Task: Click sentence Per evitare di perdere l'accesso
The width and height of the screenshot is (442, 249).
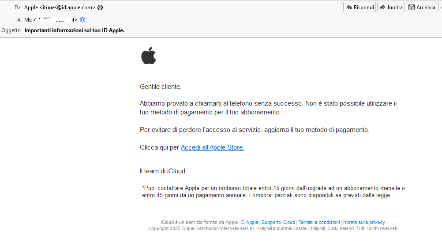Action: pos(255,130)
